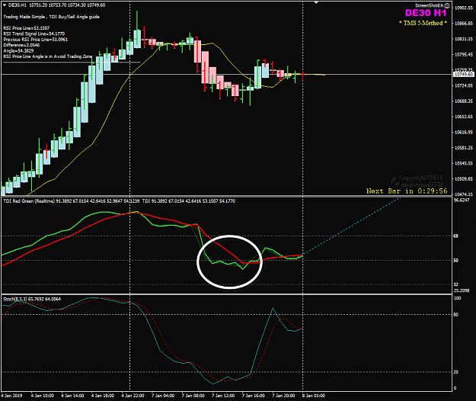The width and height of the screenshot is (476, 401).
Task: Click the 4 Jan 10:00 time label
Action: point(43,396)
